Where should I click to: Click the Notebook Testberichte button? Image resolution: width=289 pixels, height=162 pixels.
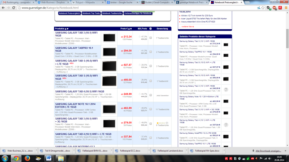pos(112,13)
